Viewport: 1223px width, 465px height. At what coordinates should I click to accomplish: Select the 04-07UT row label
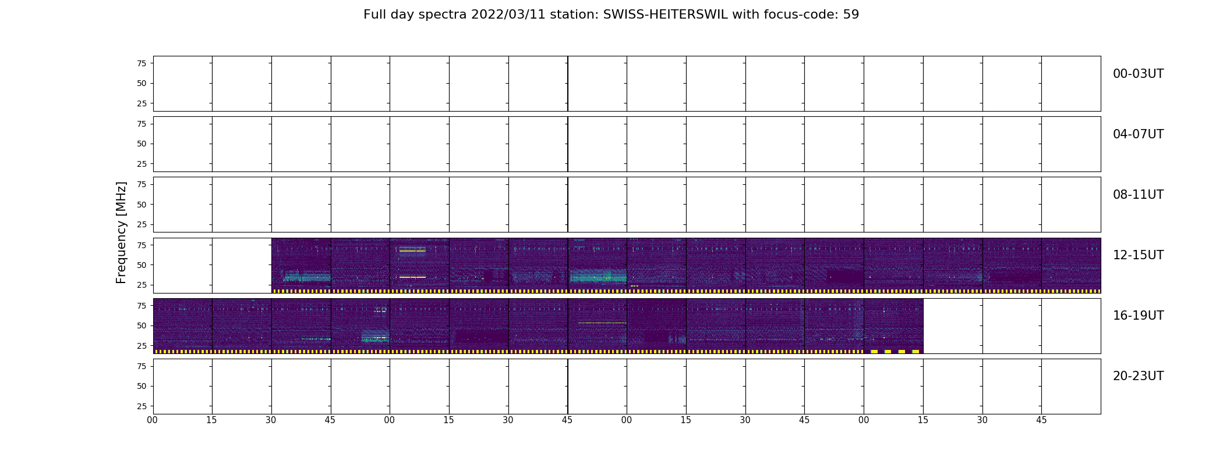click(1138, 134)
